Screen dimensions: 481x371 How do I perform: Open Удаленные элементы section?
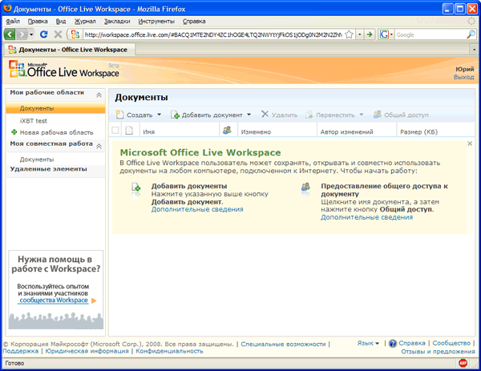coord(48,169)
